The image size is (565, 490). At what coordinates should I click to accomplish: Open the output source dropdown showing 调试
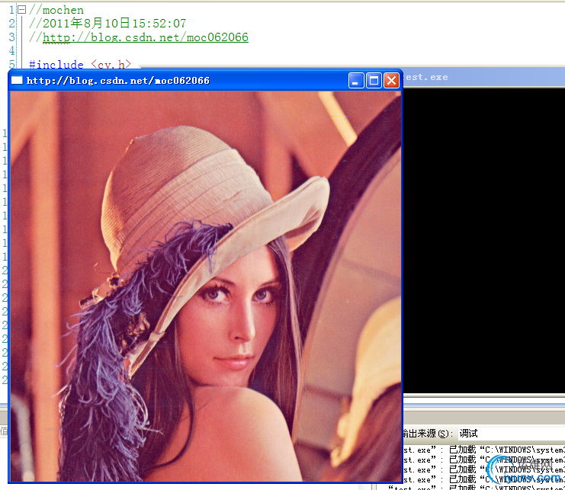click(x=512, y=434)
